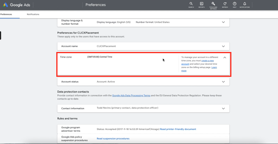Open Tools and Settings wrench icon
The image size is (278, 144).
click(x=213, y=4)
